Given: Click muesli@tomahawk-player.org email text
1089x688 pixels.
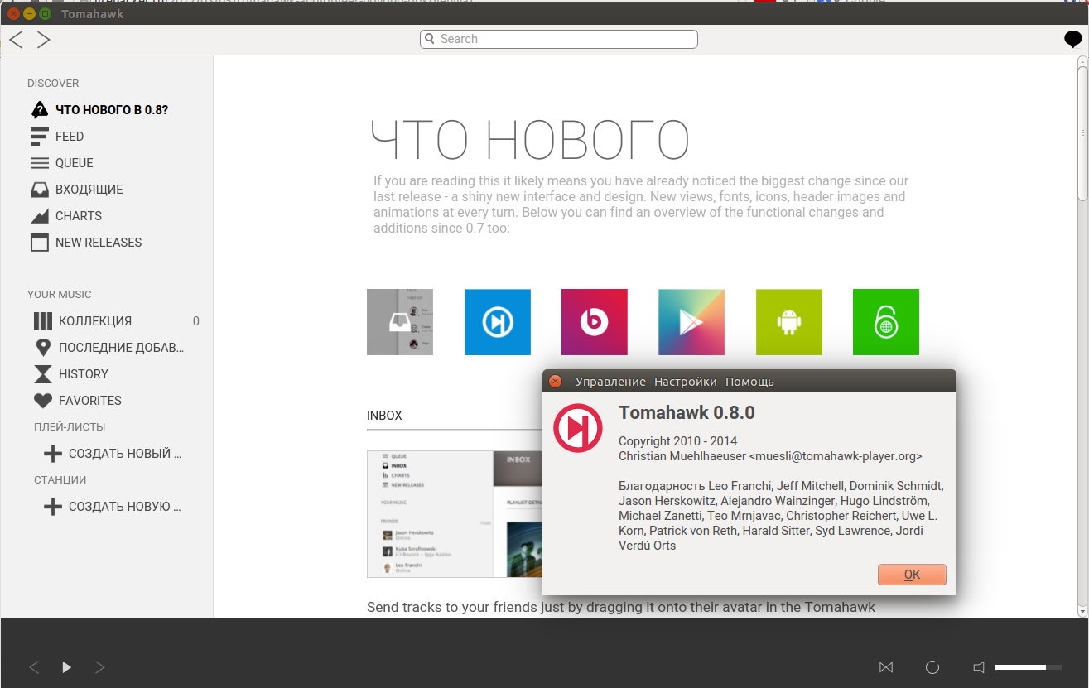Looking at the screenshot, I should point(836,456).
